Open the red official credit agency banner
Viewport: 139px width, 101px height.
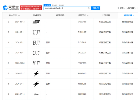31,8
